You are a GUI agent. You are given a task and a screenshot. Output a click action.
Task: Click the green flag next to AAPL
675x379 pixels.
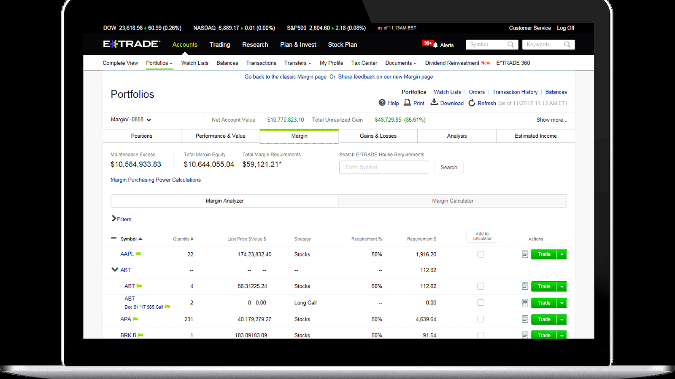pyautogui.click(x=138, y=254)
